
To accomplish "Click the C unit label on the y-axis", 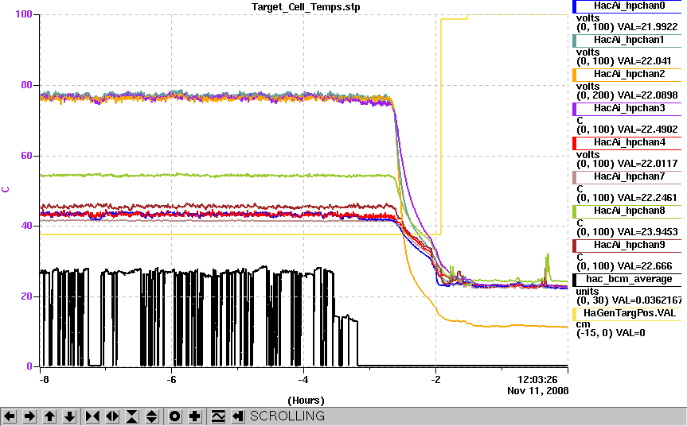I will 6,189.
